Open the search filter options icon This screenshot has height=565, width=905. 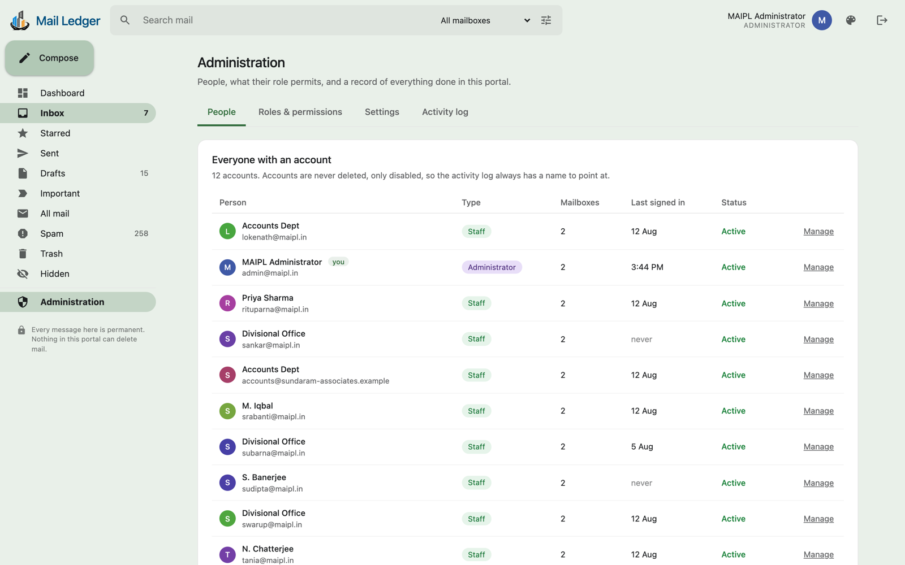pos(546,20)
